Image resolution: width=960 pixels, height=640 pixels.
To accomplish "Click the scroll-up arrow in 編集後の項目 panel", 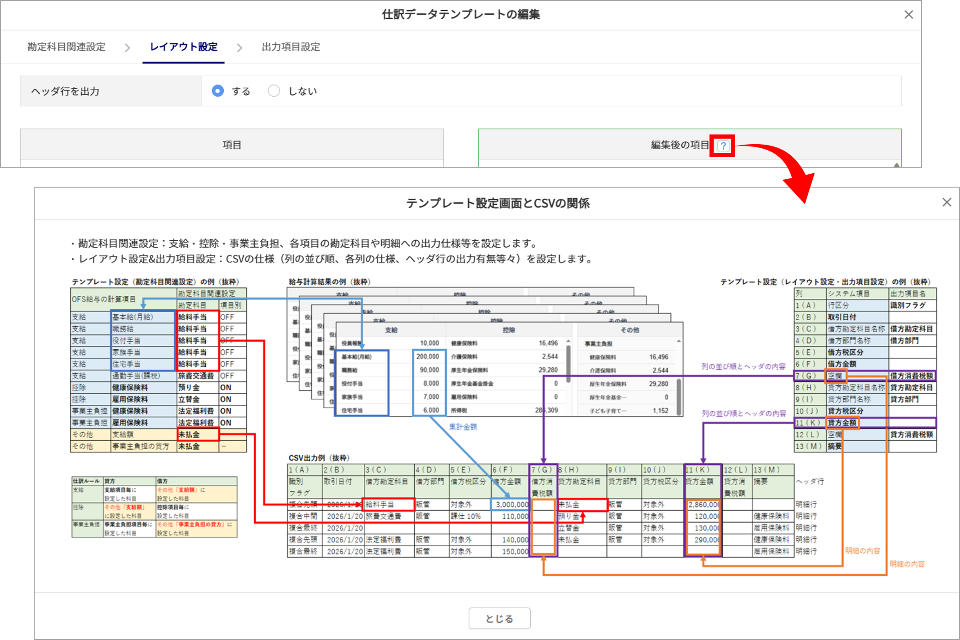I will point(896,165).
